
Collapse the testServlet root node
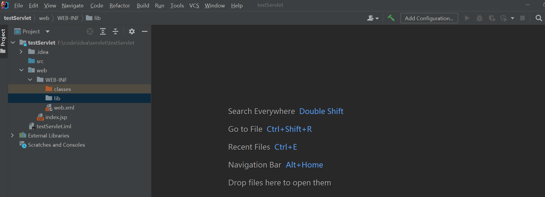click(13, 43)
